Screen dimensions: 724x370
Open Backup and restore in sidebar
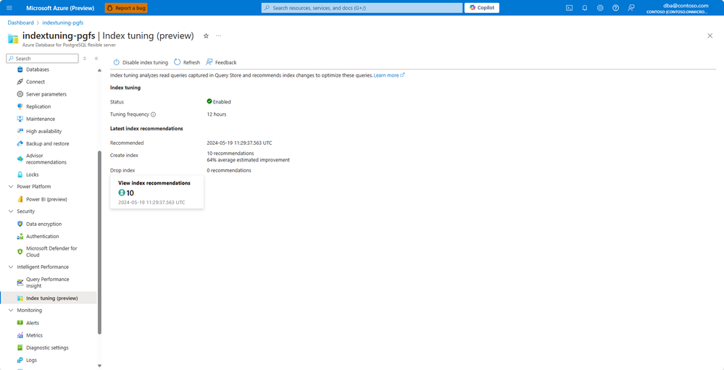point(49,144)
